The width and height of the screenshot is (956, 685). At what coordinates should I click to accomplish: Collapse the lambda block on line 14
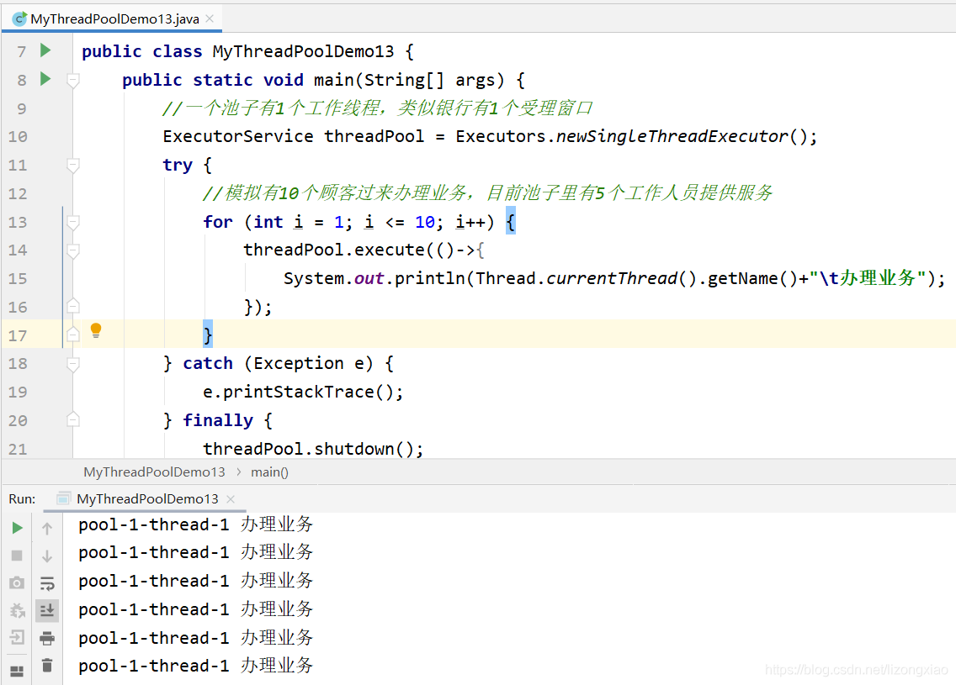point(73,250)
